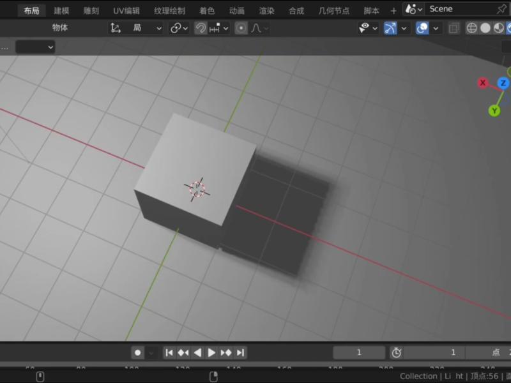Switch to the UV编辑 workspace tab
511x383 pixels.
tap(126, 10)
